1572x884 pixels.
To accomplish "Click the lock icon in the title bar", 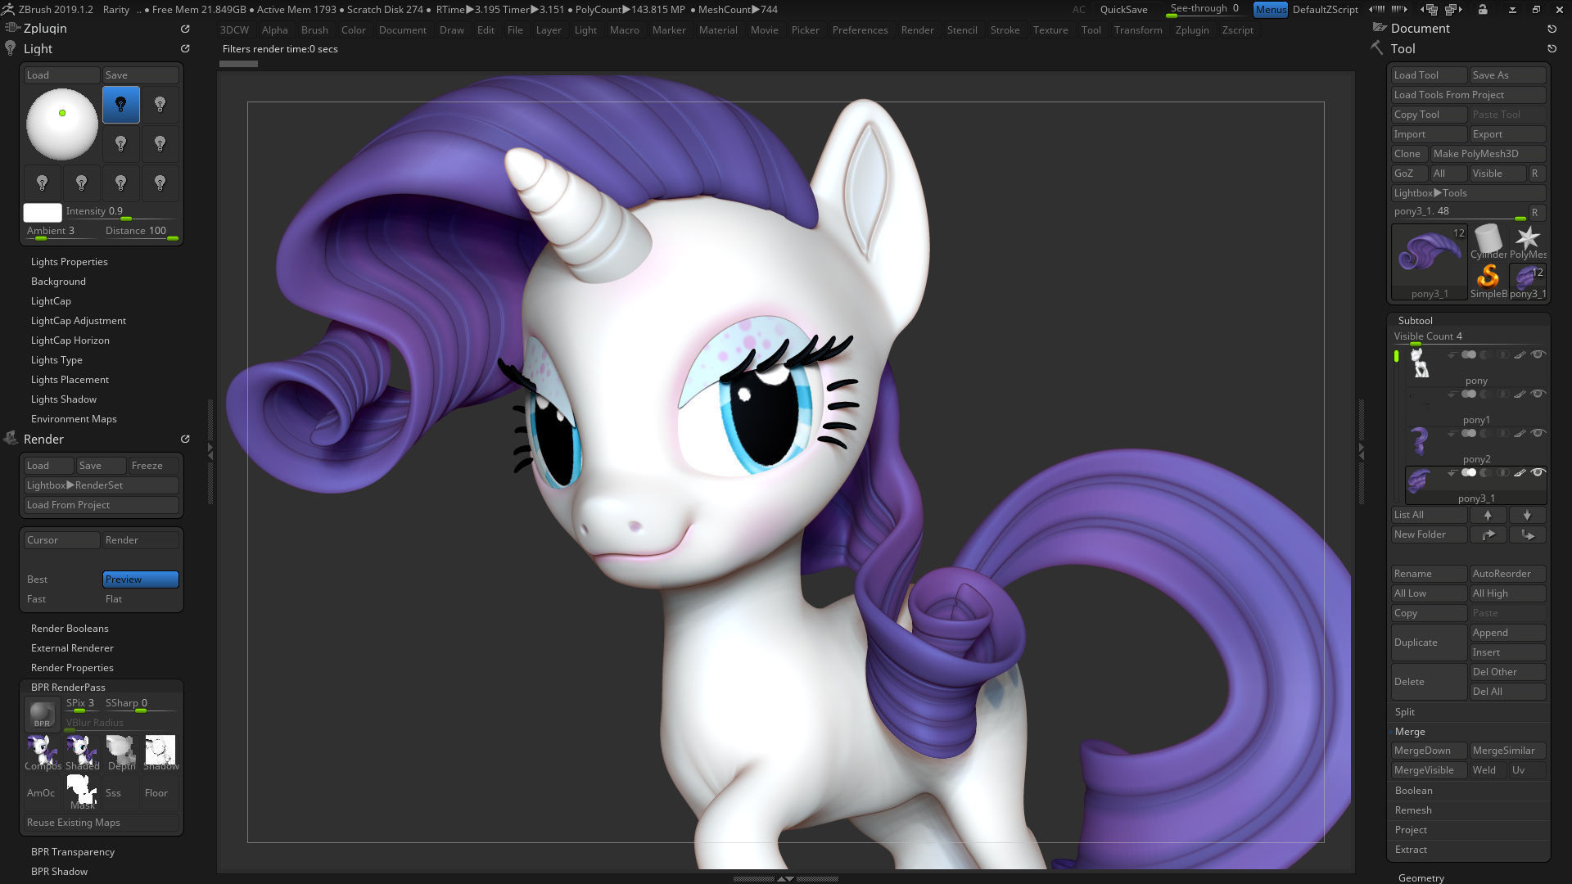I will (x=1483, y=9).
